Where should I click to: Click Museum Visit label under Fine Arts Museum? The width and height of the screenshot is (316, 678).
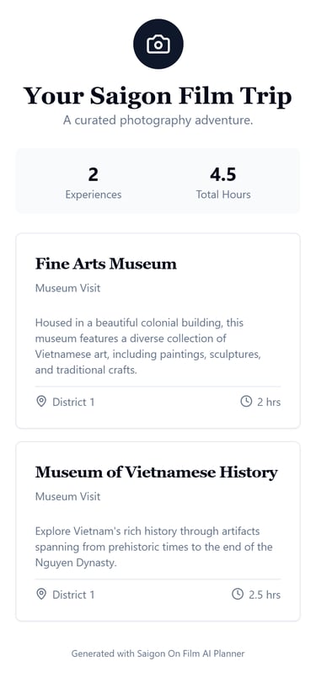[x=68, y=288]
